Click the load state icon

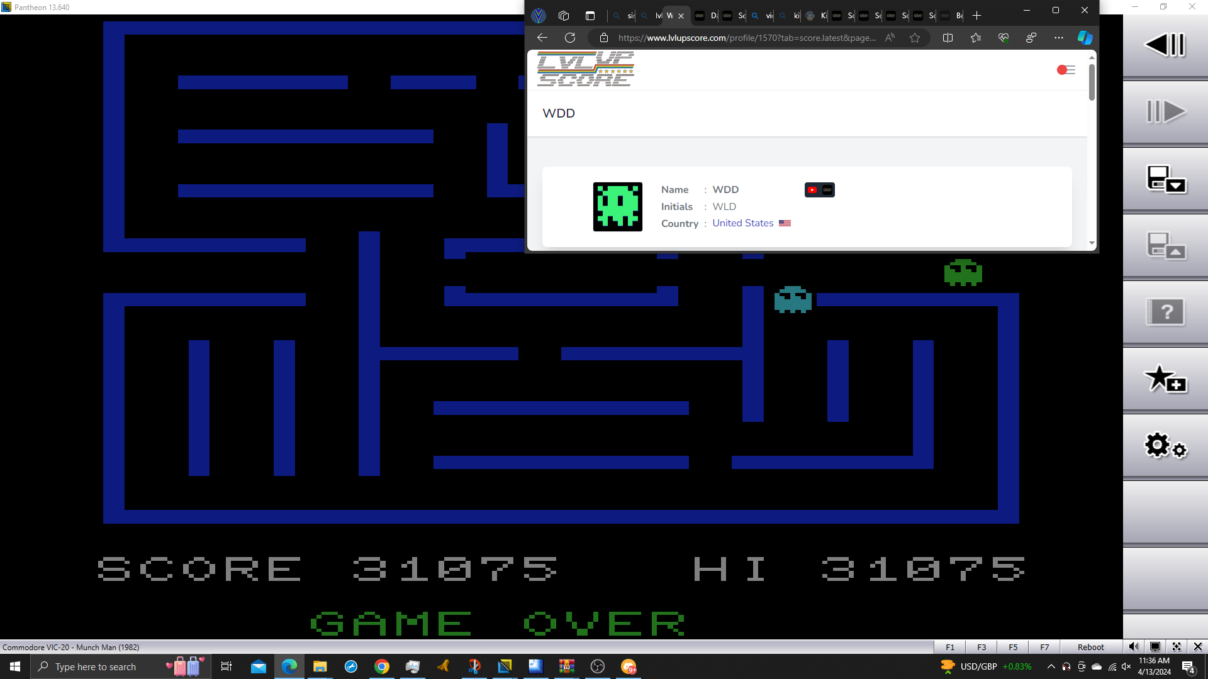point(1165,246)
